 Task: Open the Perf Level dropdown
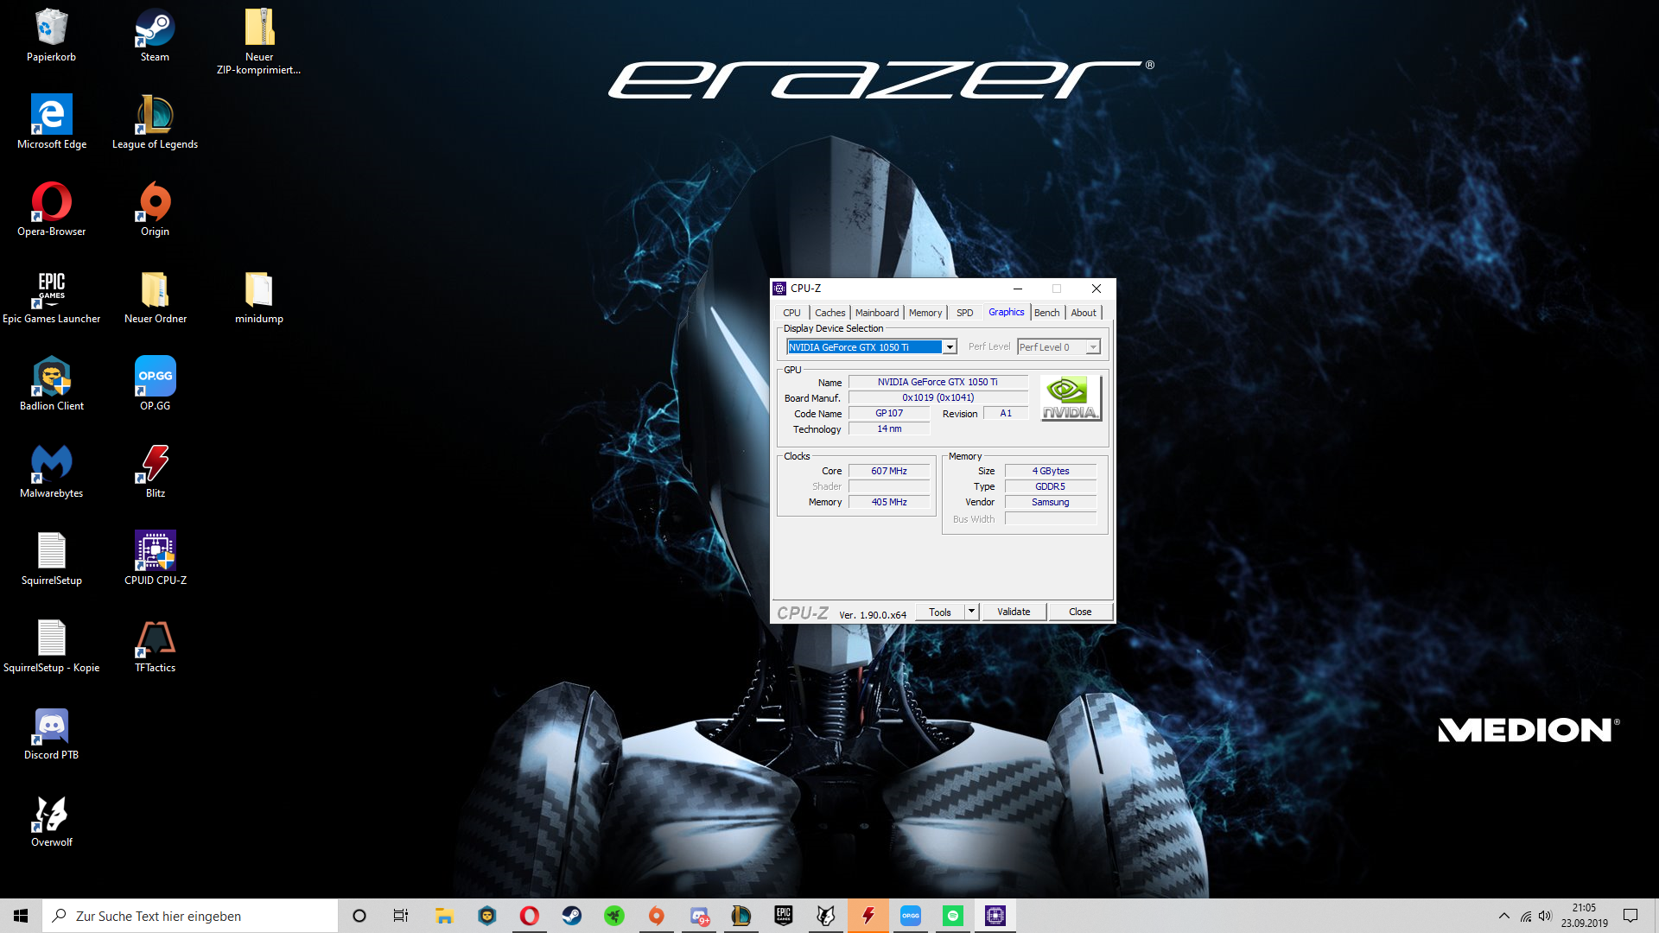pos(1093,347)
